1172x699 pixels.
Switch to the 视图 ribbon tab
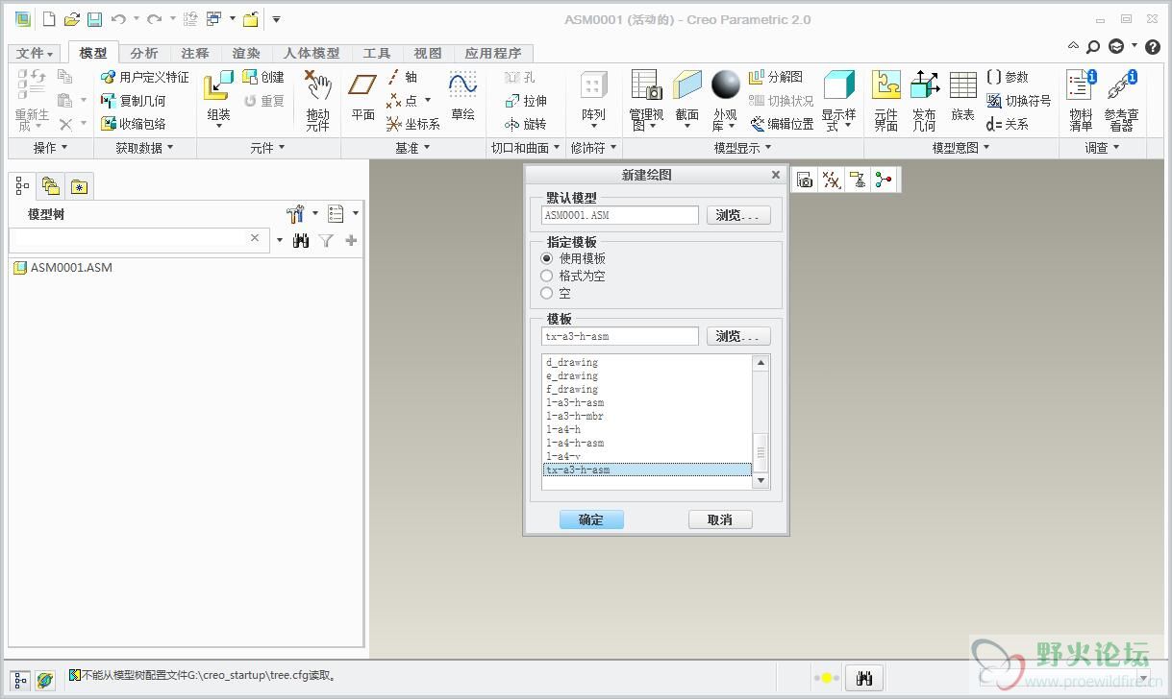tap(428, 54)
